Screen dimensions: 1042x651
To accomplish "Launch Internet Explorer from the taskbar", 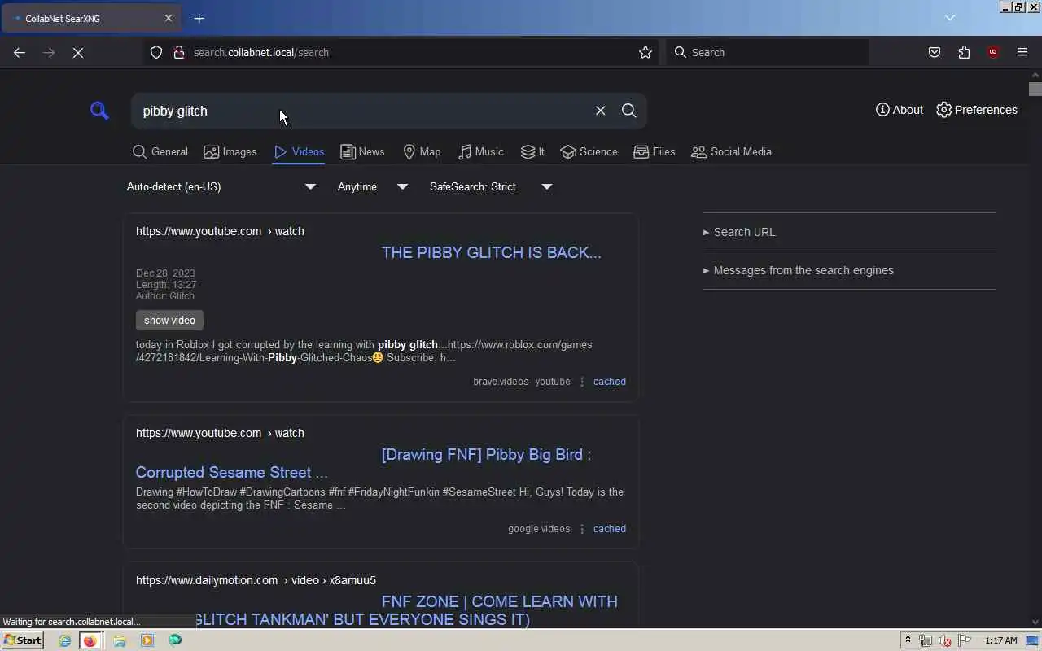I will (x=65, y=640).
